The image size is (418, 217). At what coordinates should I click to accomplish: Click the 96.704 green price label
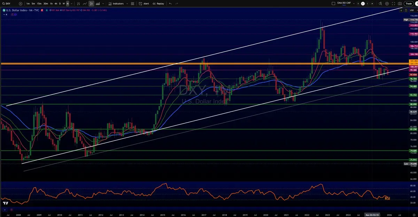(x=413, y=79)
